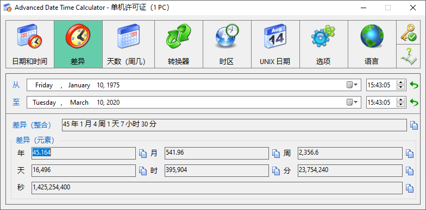The image size is (426, 210).
Task: Reset the 从 date with green arrow
Action: pyautogui.click(x=414, y=85)
